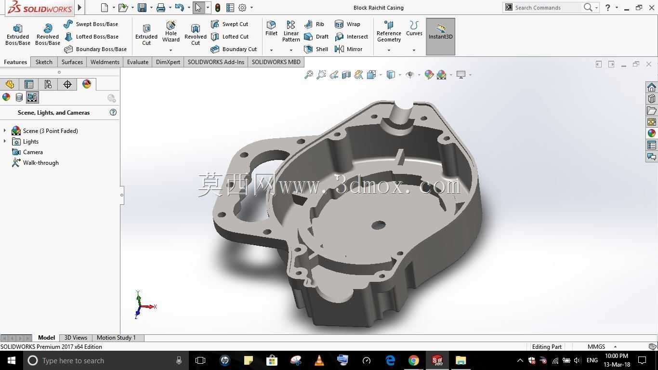658x370 pixels.
Task: Show View Appearances in DisplayManager
Action: (x=6, y=97)
